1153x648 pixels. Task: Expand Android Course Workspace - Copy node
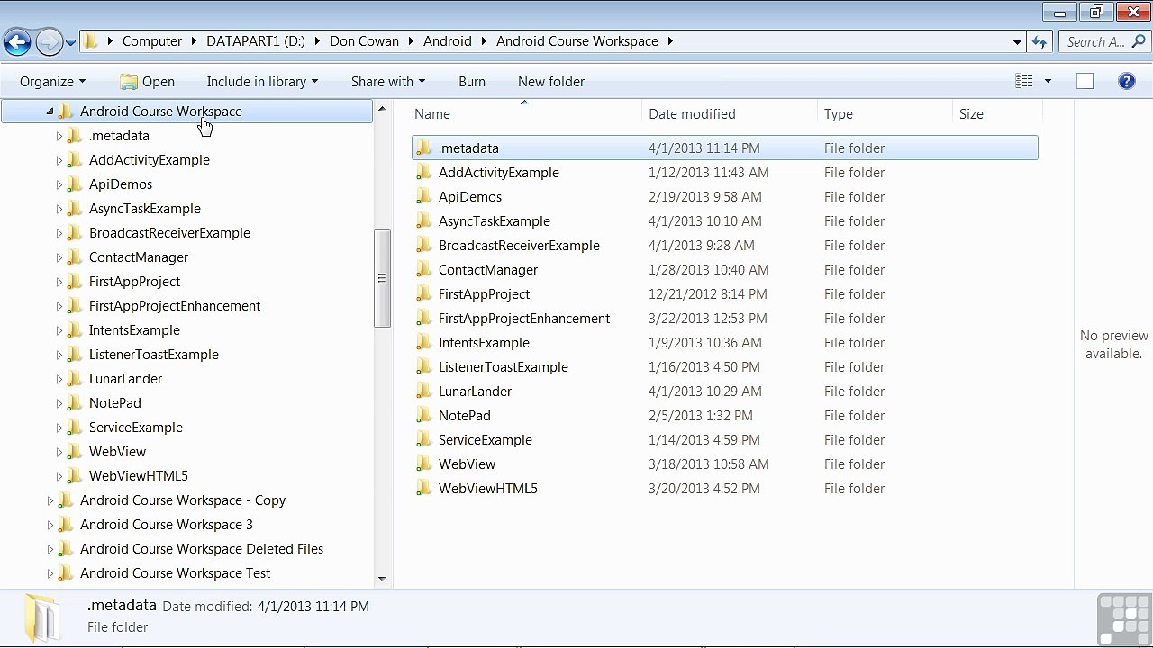click(50, 500)
